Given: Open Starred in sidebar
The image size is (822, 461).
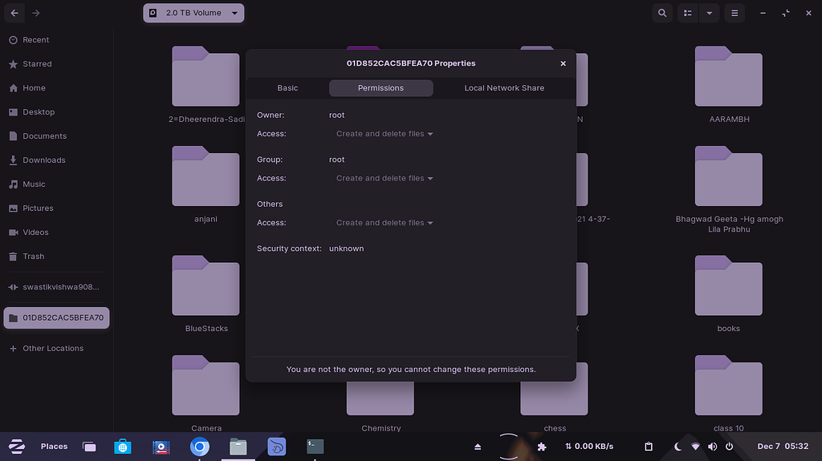Looking at the screenshot, I should [56, 64].
